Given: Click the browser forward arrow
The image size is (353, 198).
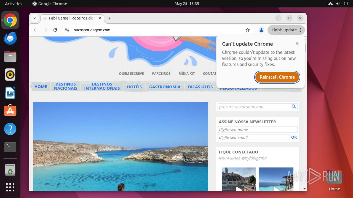Looking at the screenshot, I should coord(45,30).
